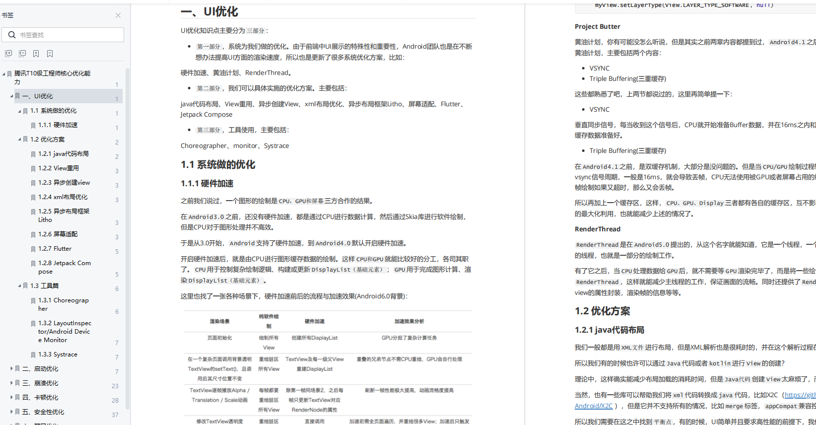Close the 书签 bookmarks panel
The image size is (816, 425).
(118, 15)
